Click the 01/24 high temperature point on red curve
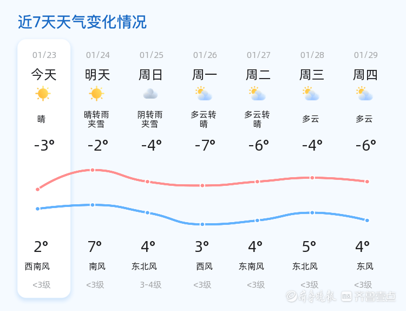The width and height of the screenshot is (406, 311). coord(93,170)
